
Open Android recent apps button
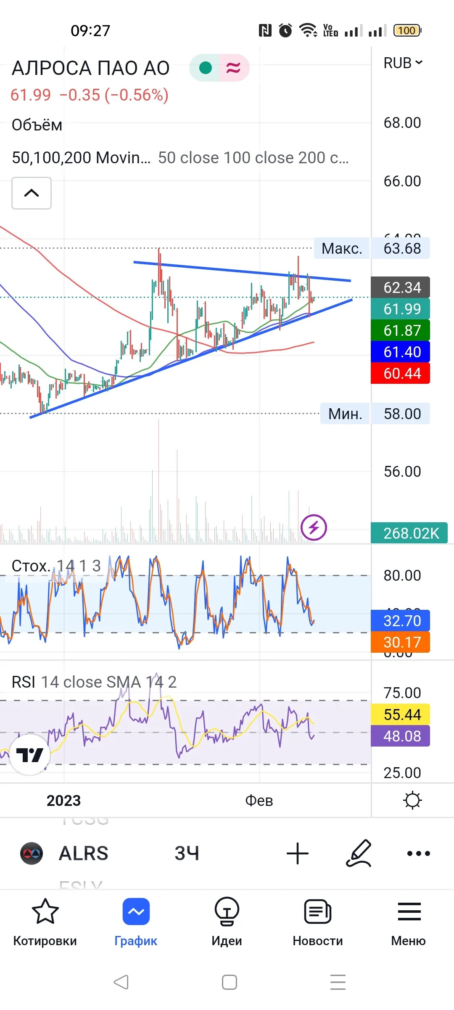click(338, 982)
